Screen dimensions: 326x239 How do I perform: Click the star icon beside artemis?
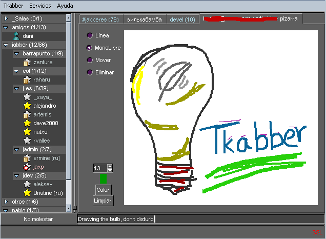pyautogui.click(x=27, y=114)
